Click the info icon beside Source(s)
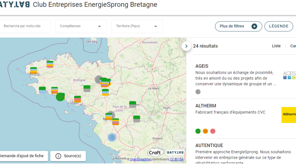Viewport: 296px width, 166px height. (x=58, y=156)
